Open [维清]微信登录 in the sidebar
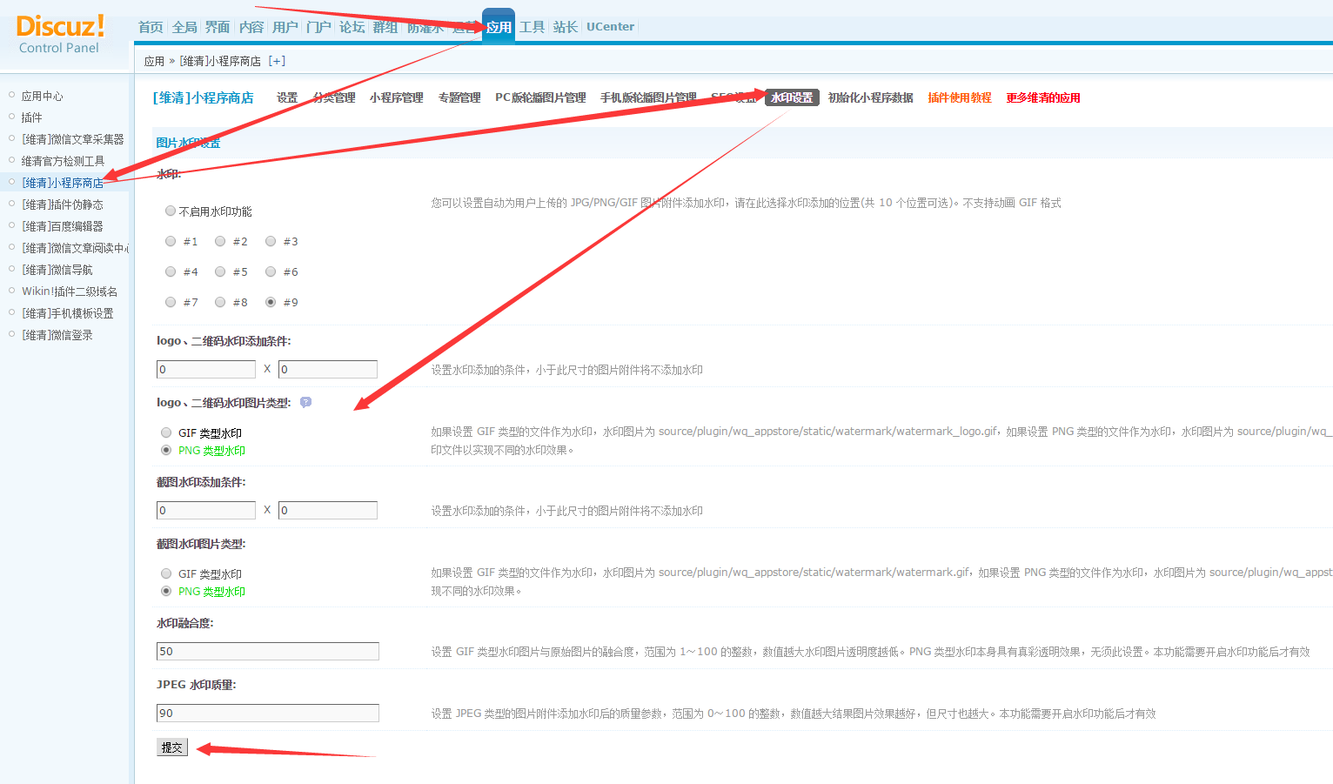 click(57, 335)
